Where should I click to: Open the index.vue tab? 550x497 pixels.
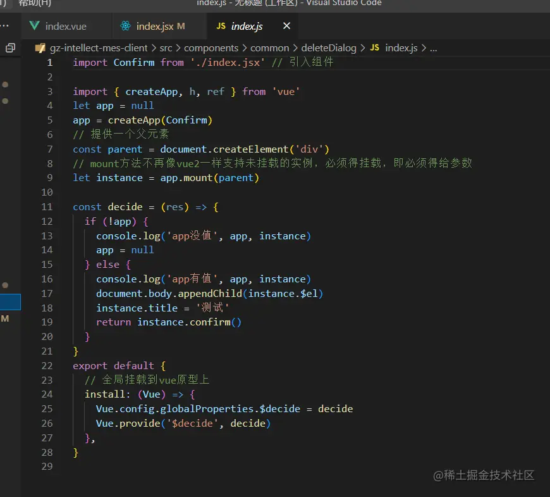[66, 26]
